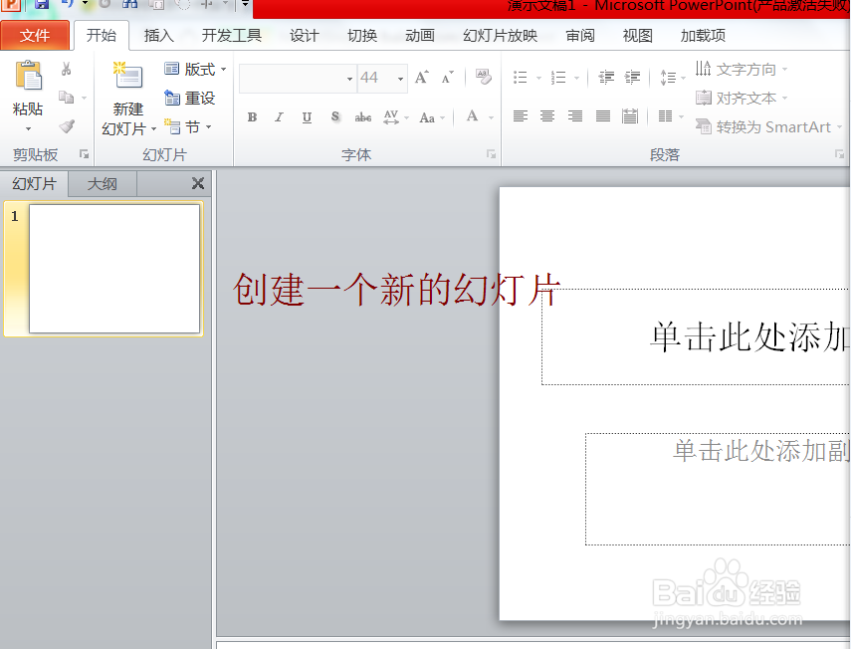Close the slides pane with X

click(x=198, y=183)
